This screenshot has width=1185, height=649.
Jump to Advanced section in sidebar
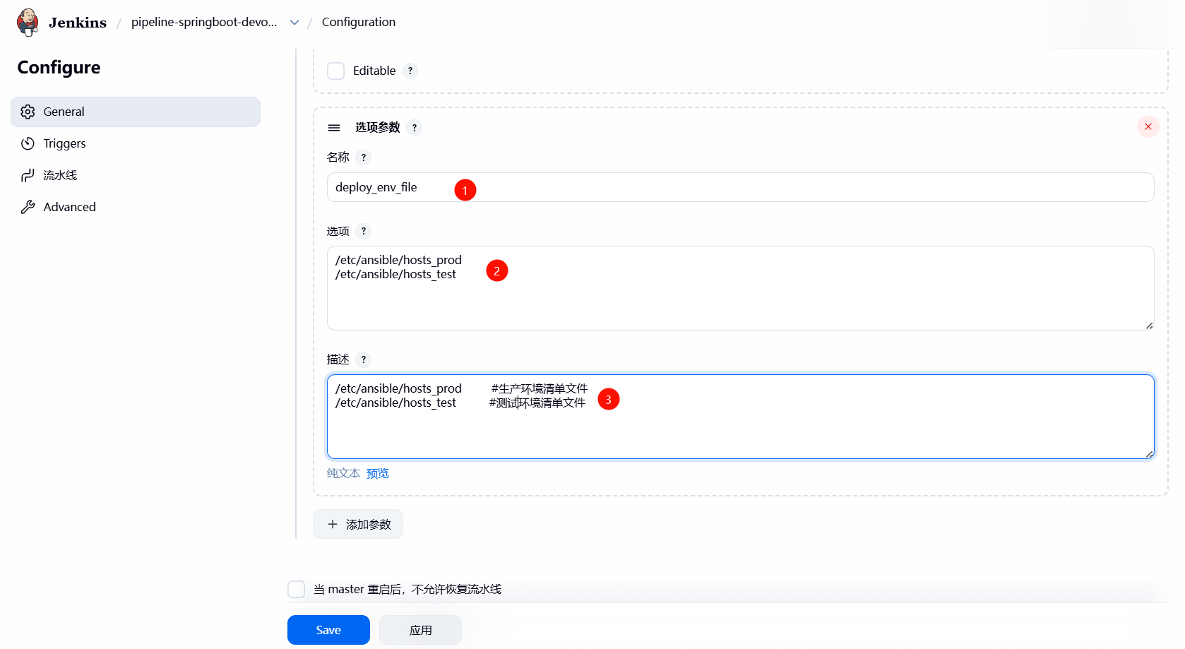pyautogui.click(x=69, y=207)
